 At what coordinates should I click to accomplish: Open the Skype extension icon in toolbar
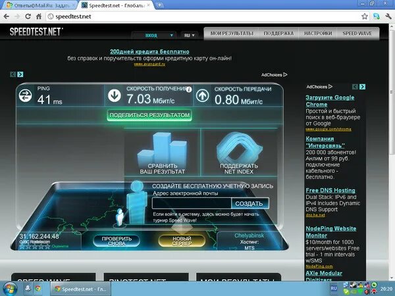click(377, 16)
